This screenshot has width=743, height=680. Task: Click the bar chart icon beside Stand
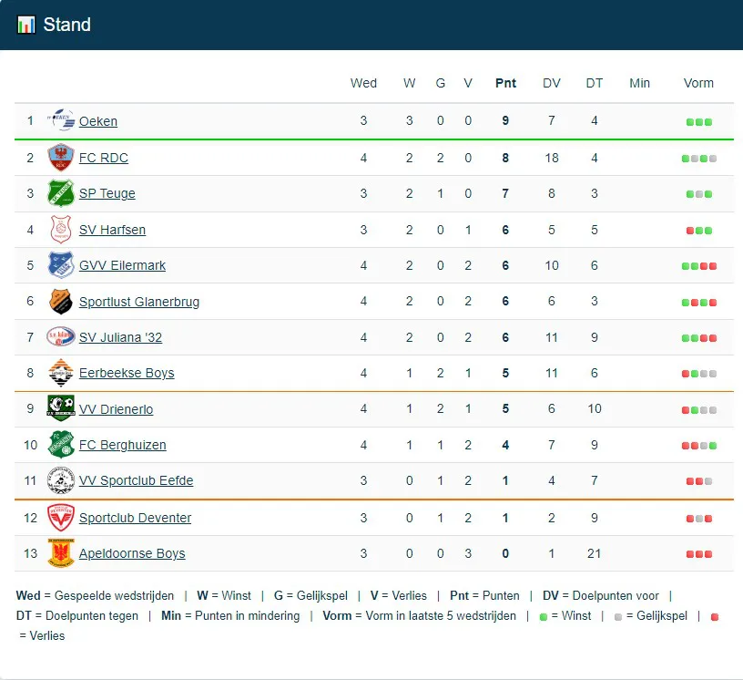pyautogui.click(x=26, y=25)
